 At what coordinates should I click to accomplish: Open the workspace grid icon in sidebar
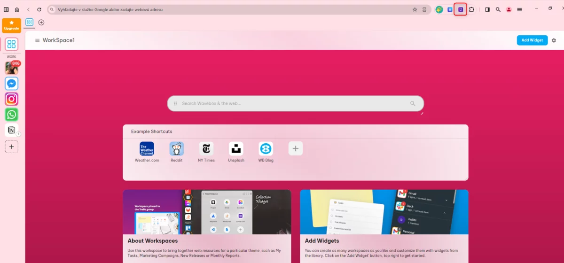pyautogui.click(x=12, y=45)
